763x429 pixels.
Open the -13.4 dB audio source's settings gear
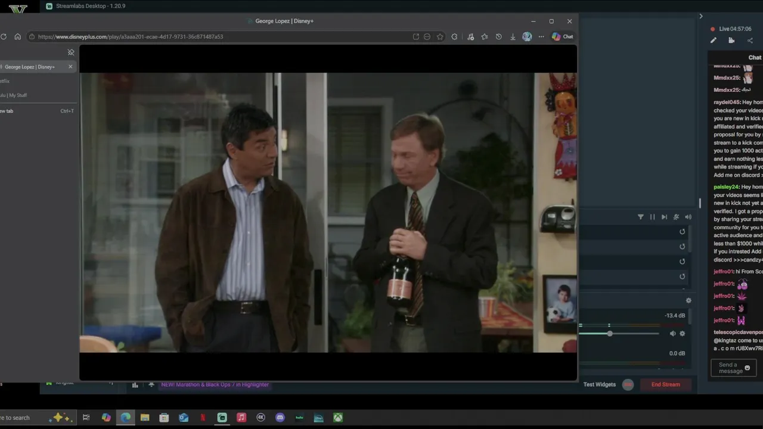[683, 334]
